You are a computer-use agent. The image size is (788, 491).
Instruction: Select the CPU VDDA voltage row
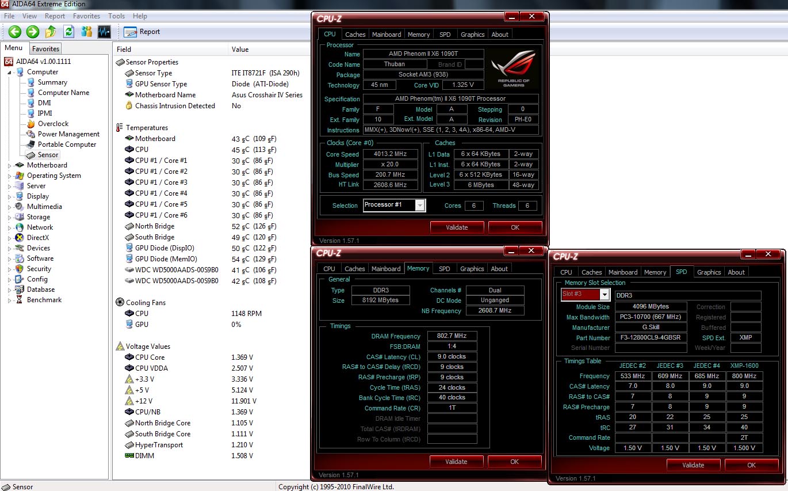212,368
